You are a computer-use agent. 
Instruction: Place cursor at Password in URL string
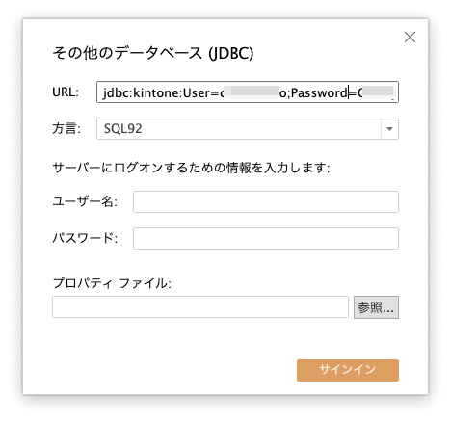point(319,93)
